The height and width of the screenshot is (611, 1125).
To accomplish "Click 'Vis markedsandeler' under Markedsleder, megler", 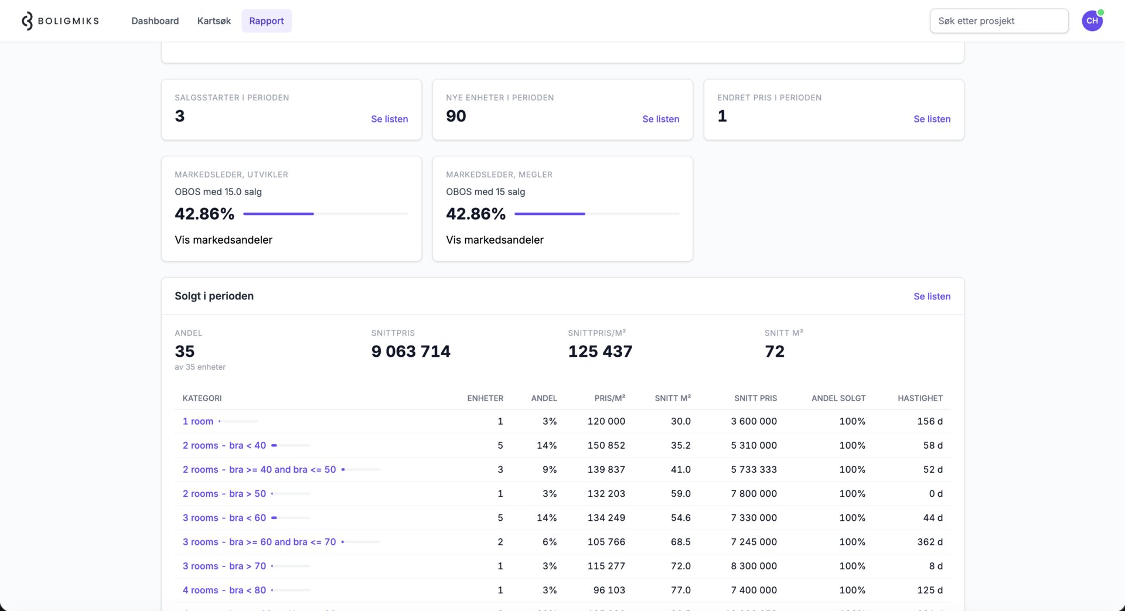I will pos(495,240).
